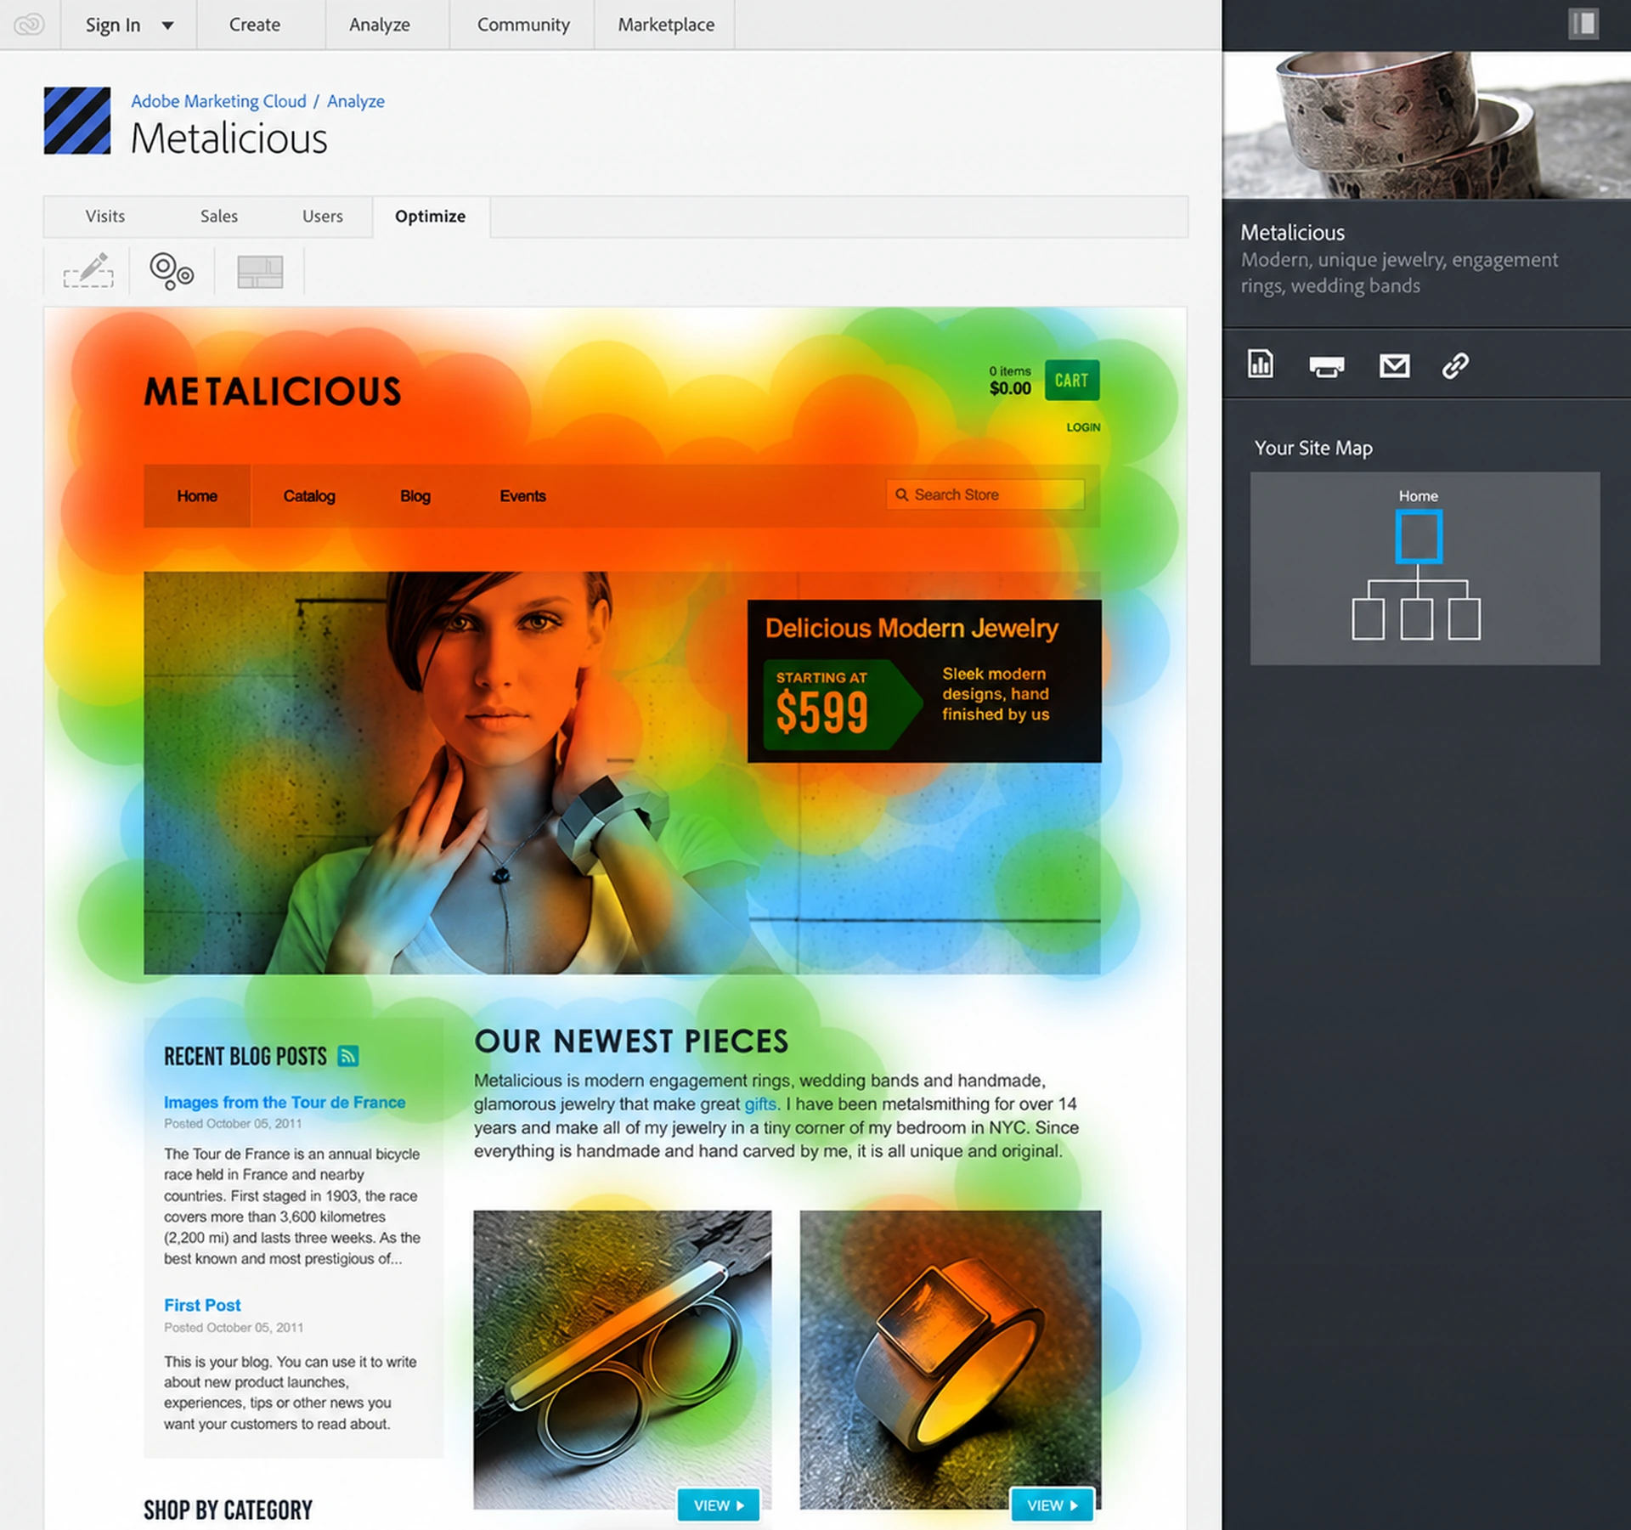The image size is (1631, 1530).
Task: Follow the gifts link in the description
Action: 760,1104
